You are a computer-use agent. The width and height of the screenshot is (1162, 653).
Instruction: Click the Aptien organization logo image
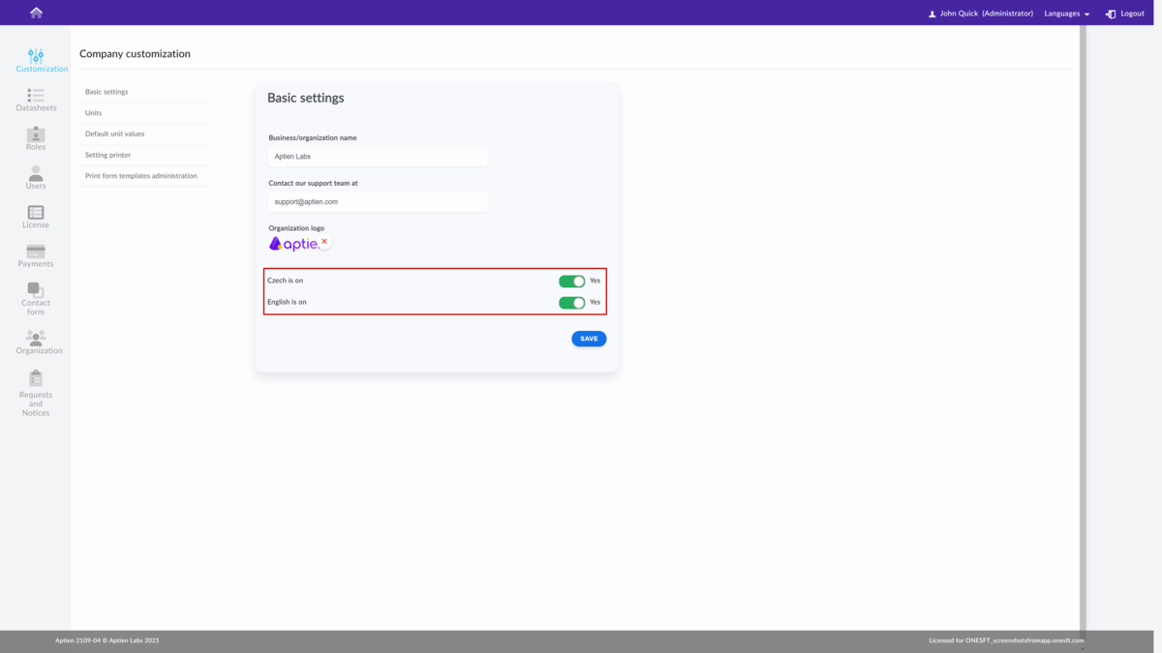[x=293, y=244]
